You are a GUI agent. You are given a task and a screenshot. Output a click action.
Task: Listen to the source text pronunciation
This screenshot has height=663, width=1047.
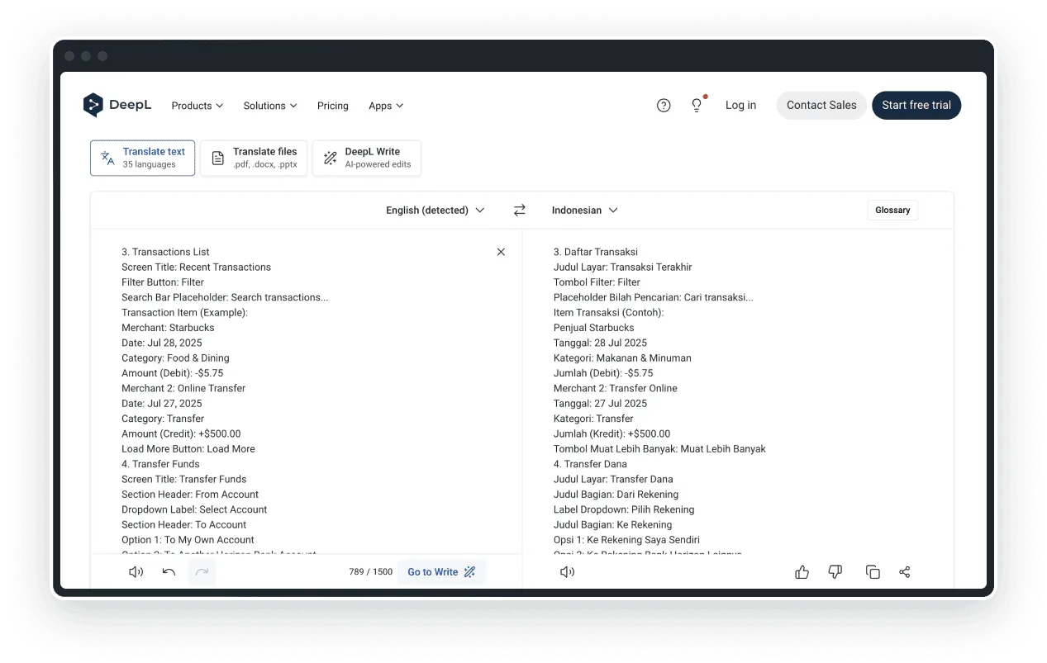point(135,571)
